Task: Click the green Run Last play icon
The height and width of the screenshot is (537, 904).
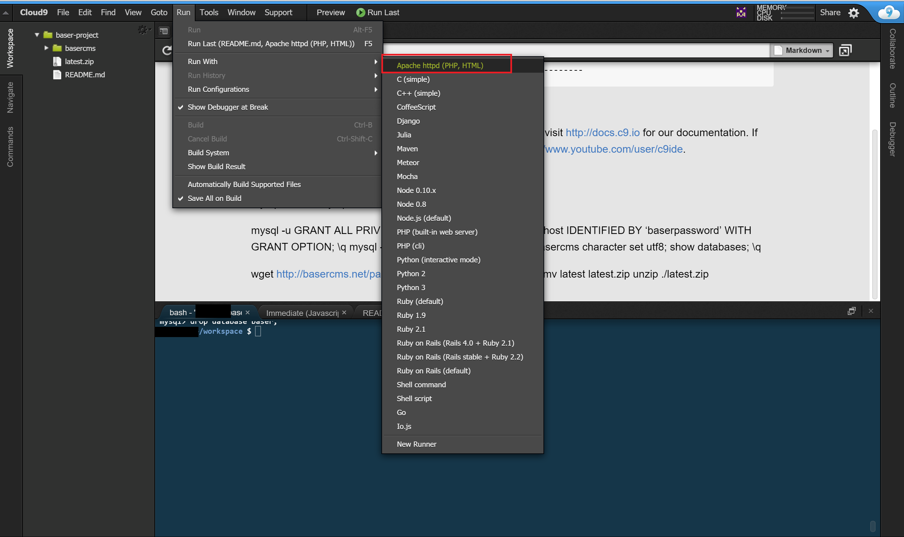Action: 360,13
